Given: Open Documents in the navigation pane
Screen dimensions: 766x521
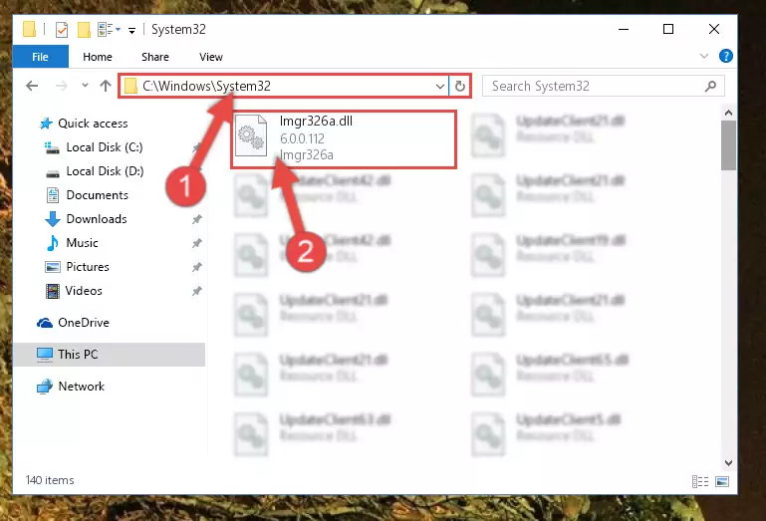Looking at the screenshot, I should point(98,195).
